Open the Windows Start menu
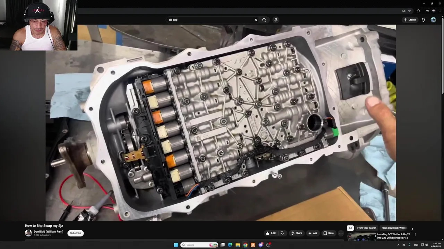This screenshot has height=249, width=444. (176, 245)
